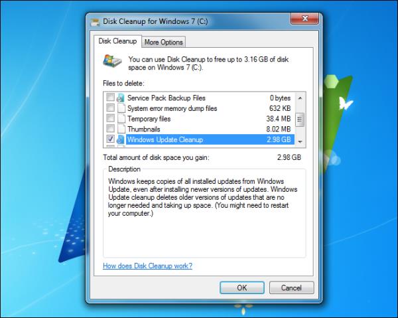Tick the Thumbnails checkbox

(110, 129)
